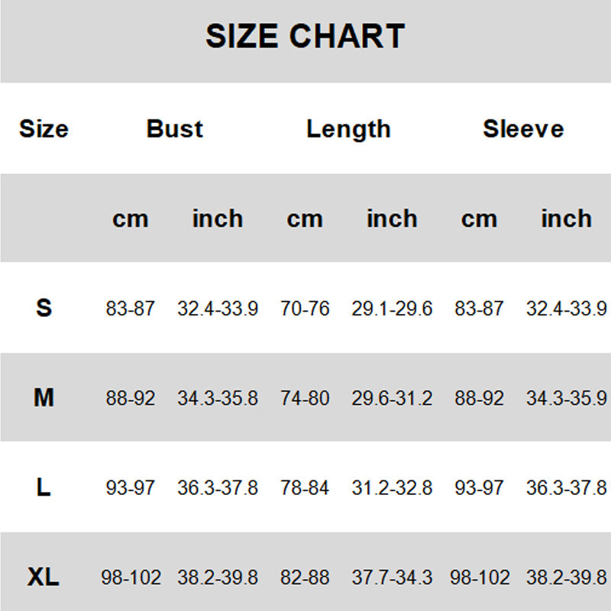
Task: Click the 29.1-29.6 length inch value
Action: tap(392, 309)
